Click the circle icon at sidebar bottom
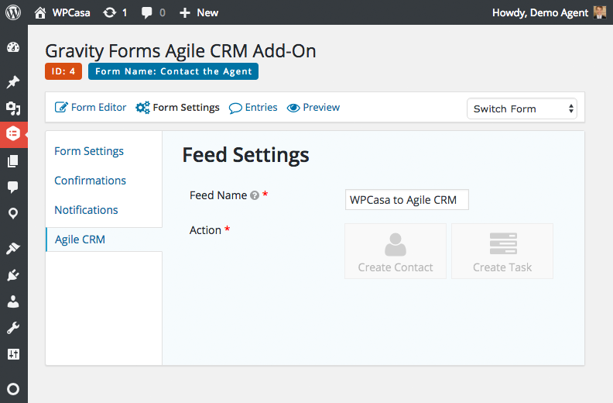The width and height of the screenshot is (613, 403). 13,389
